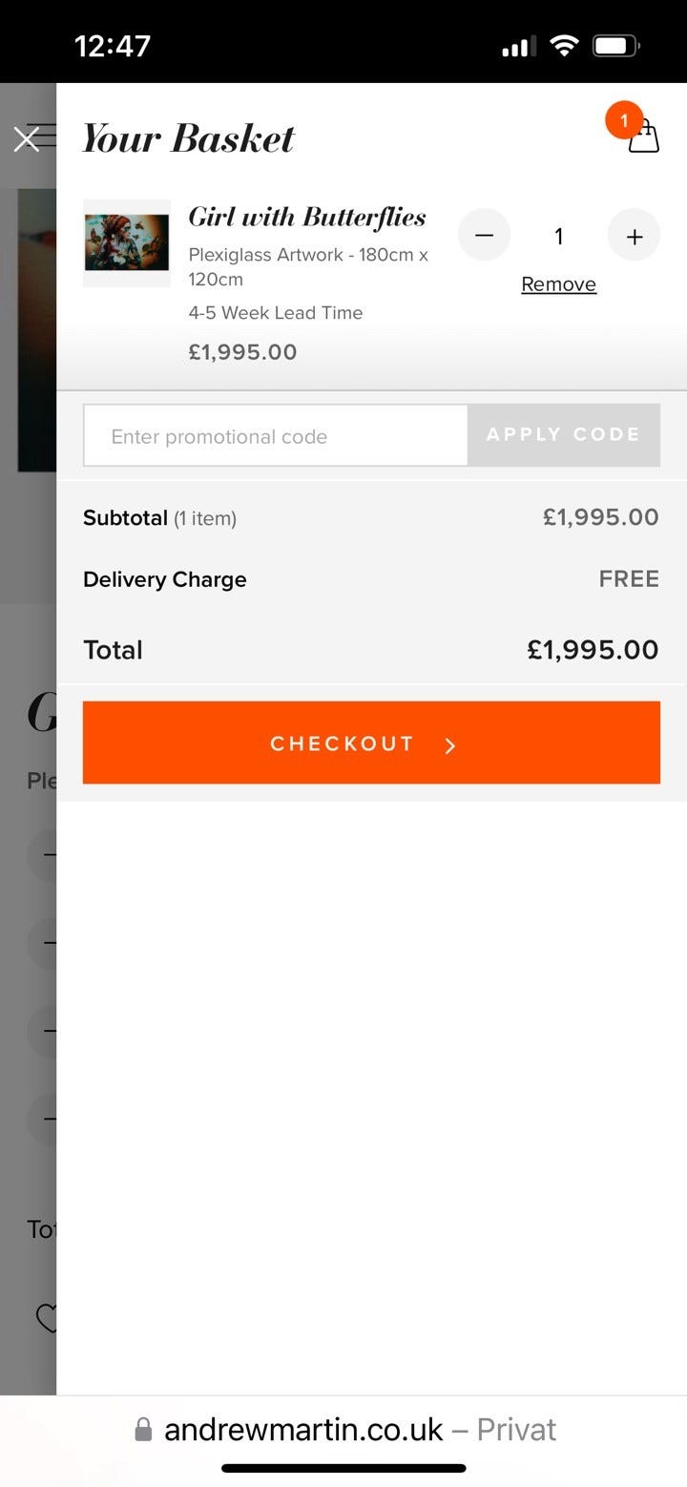Tap the orange item count badge
Viewport: 687px width, 1487px height.
point(624,120)
